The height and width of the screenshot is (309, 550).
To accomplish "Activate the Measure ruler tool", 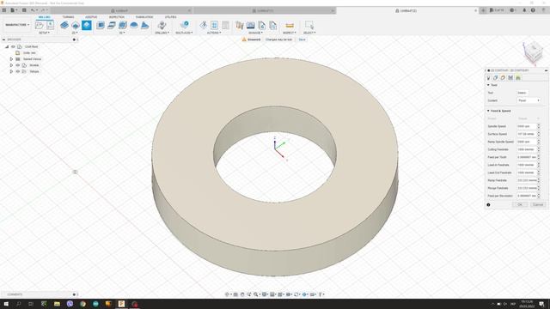I will (290, 25).
